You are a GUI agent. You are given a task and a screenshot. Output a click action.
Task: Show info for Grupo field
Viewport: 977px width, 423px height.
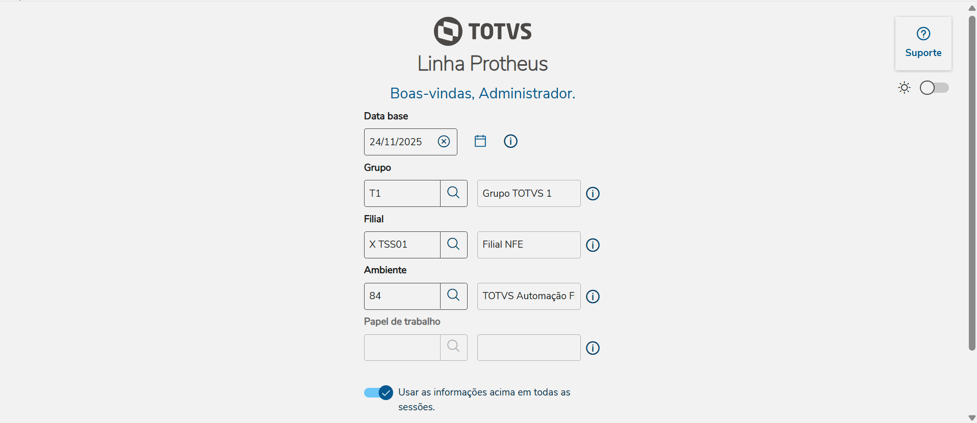(x=593, y=194)
